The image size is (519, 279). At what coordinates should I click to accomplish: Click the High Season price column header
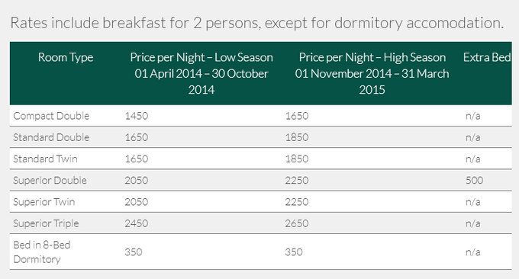pyautogui.click(x=372, y=73)
